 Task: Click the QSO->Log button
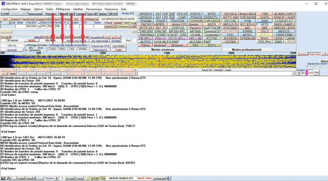(x=130, y=23)
